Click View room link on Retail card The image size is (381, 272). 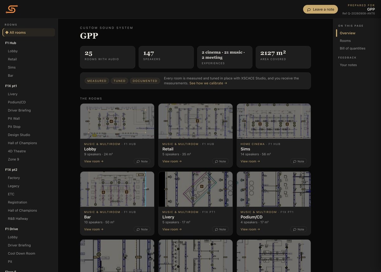[172, 161]
